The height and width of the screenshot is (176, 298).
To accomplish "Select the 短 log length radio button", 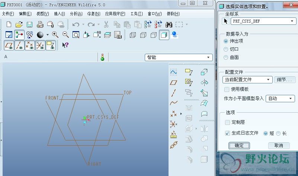I will (x=266, y=133).
